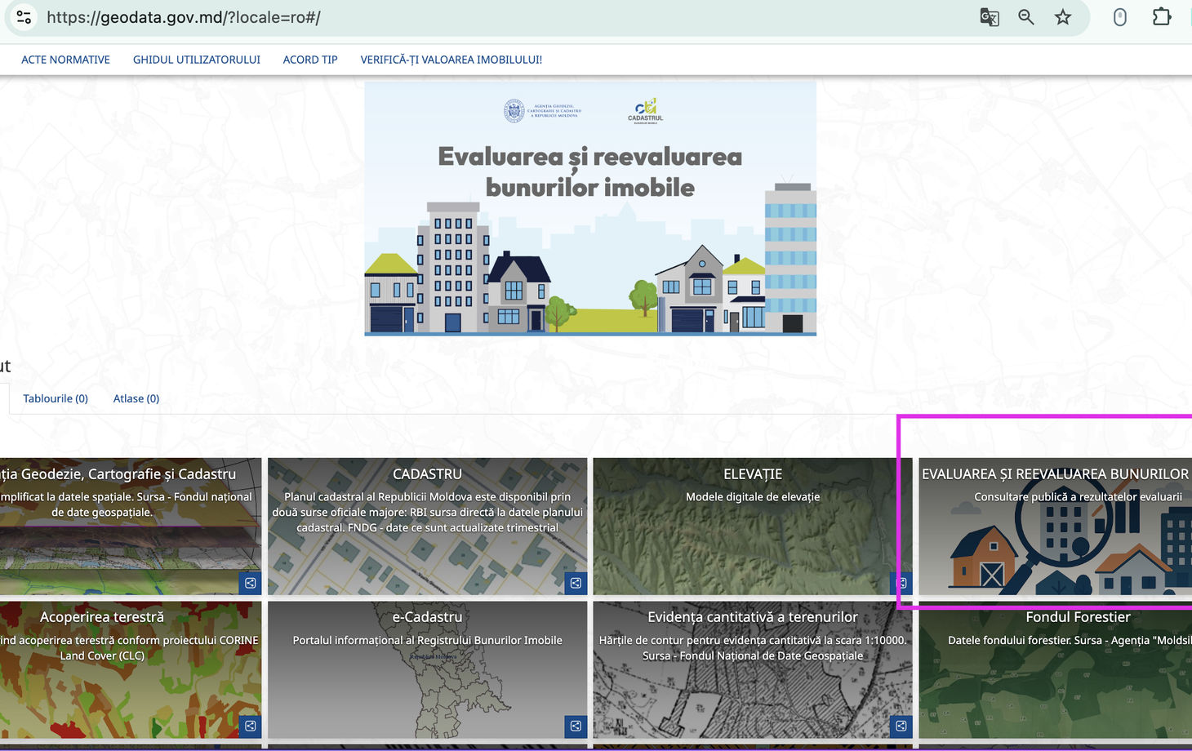Share the CADASTRU map card
The height and width of the screenshot is (751, 1192).
(x=576, y=583)
